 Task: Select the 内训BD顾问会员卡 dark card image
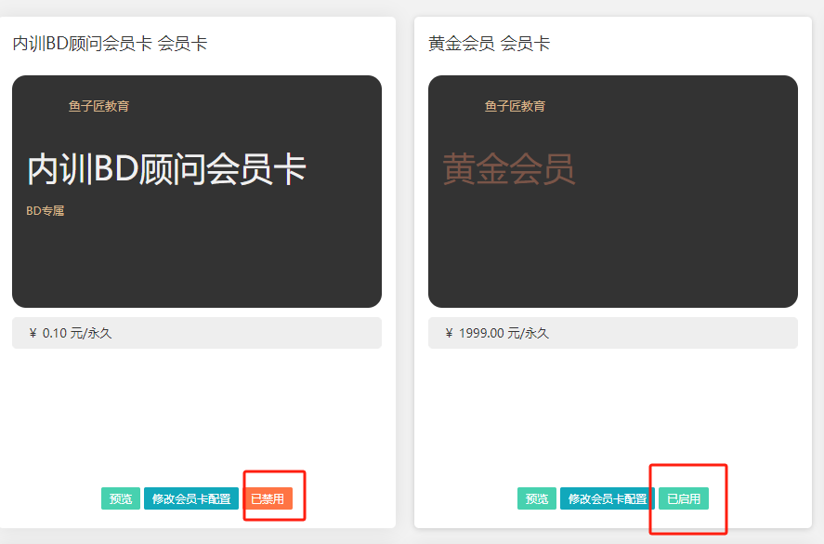click(197, 192)
